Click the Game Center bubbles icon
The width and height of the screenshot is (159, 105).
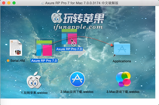point(123,79)
